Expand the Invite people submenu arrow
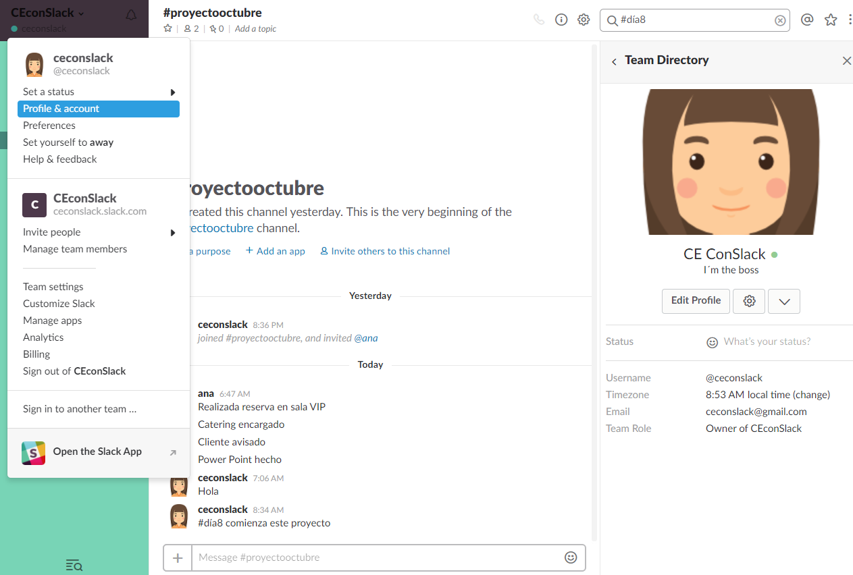The height and width of the screenshot is (575, 853). pyautogui.click(x=173, y=233)
